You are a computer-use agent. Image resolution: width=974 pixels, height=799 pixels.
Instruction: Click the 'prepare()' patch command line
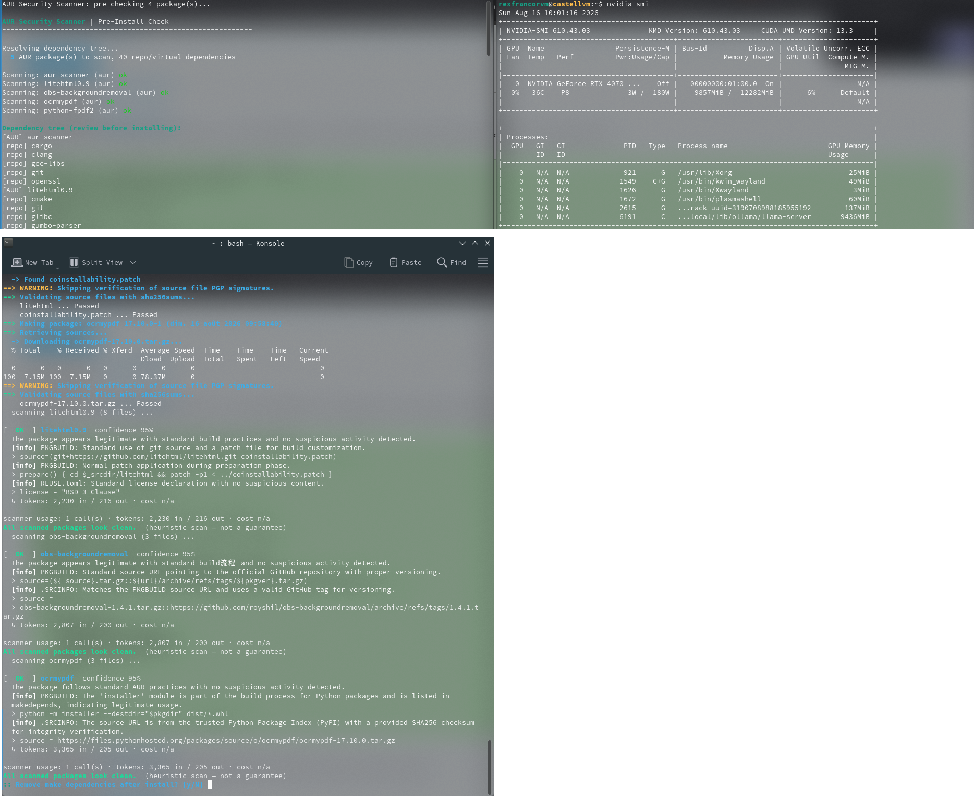tap(172, 474)
